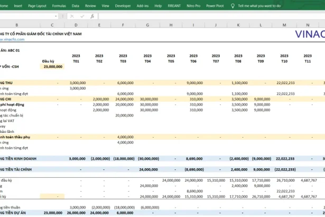Select the (8,690,000) financing cash flow cell
Screen dimensions: 325x217
(x=194, y=170)
